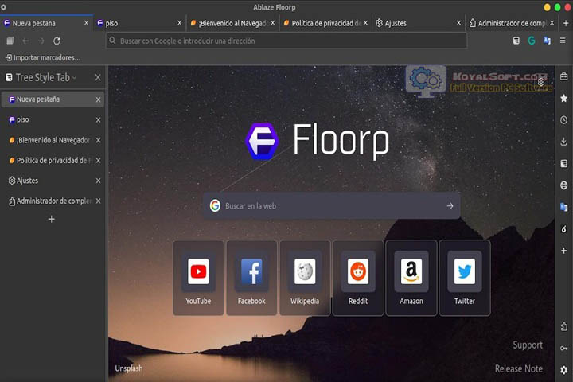Switch to Administrador de complementos tab
Screen dimensions: 573x382
coord(512,23)
